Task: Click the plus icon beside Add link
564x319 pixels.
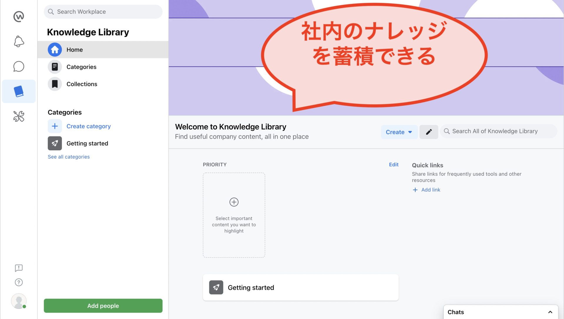Action: click(415, 190)
